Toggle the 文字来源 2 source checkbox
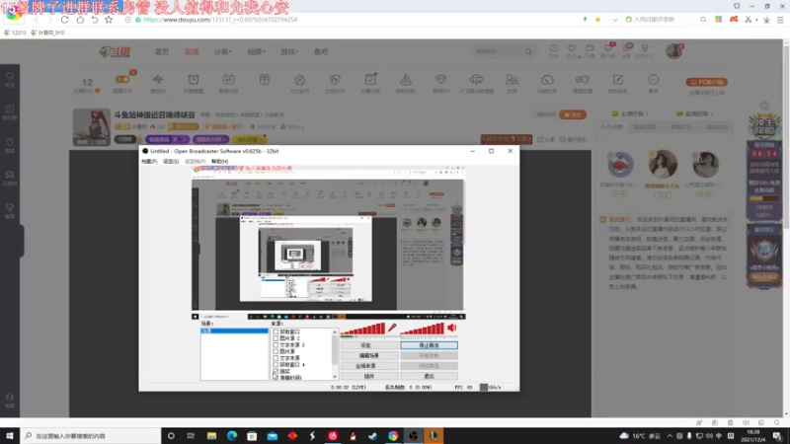 point(276,344)
